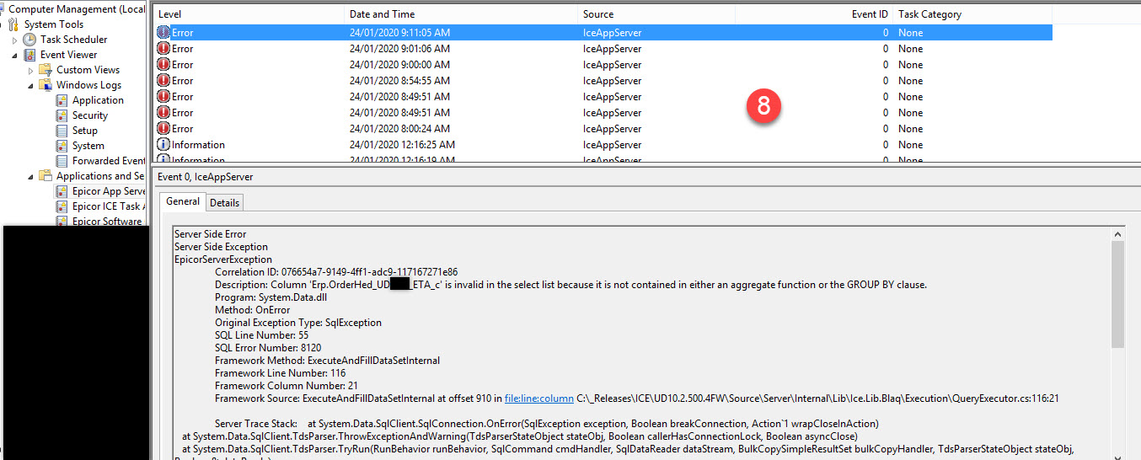Click the event details vertical scrollbar thumb

click(x=1117, y=295)
